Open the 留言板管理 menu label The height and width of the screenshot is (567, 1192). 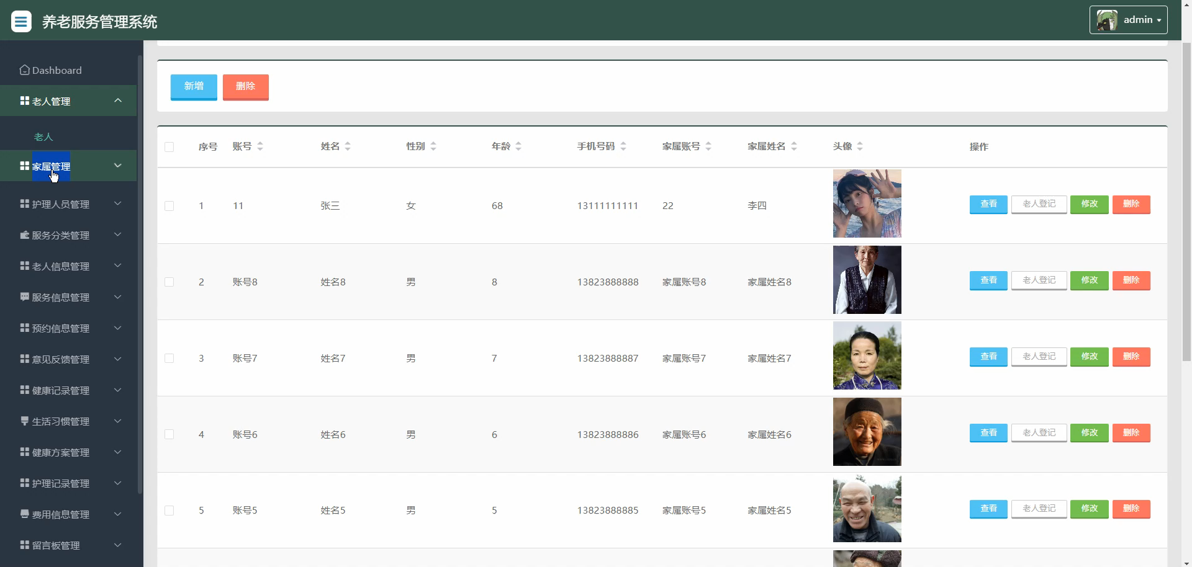56,545
